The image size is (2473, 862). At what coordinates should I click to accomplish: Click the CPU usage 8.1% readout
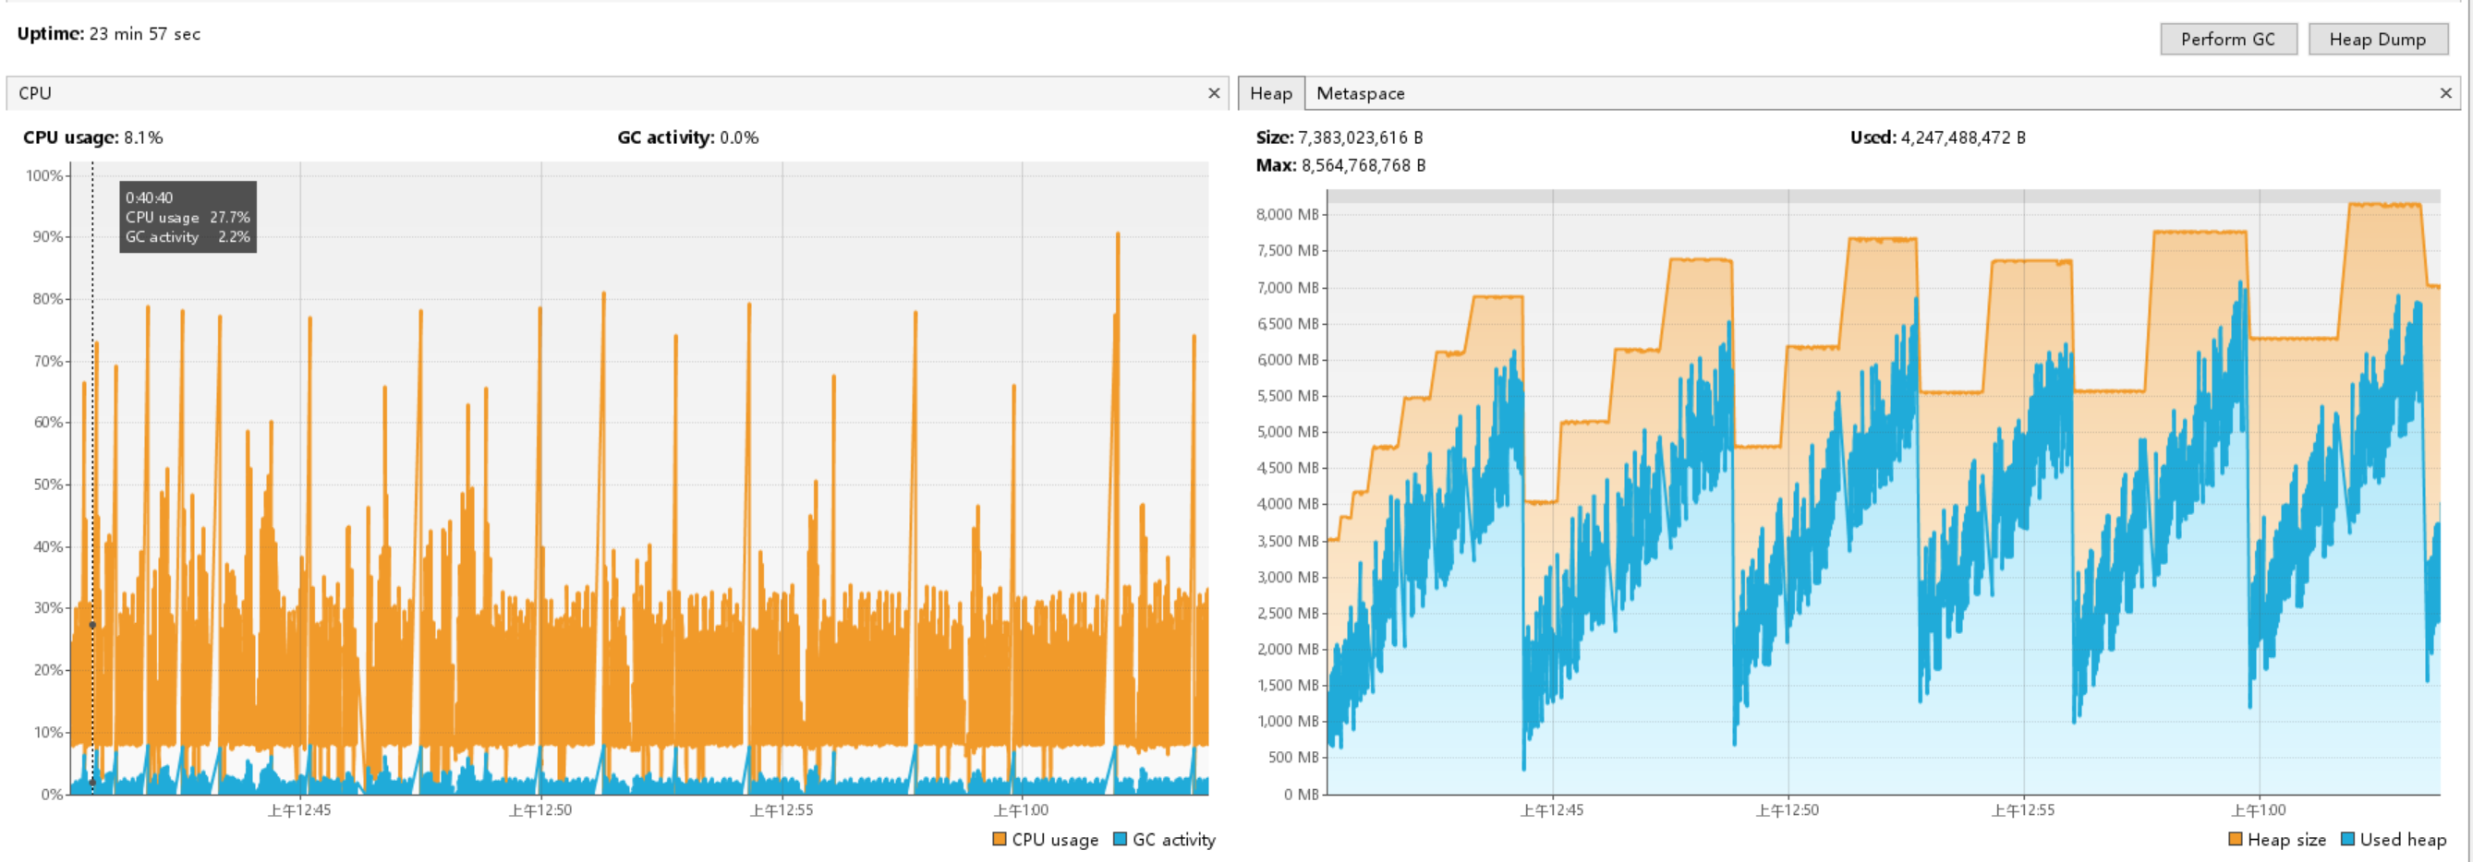[93, 138]
